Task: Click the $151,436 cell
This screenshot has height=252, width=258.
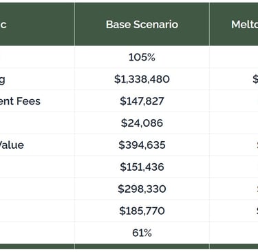Action: tap(142, 167)
